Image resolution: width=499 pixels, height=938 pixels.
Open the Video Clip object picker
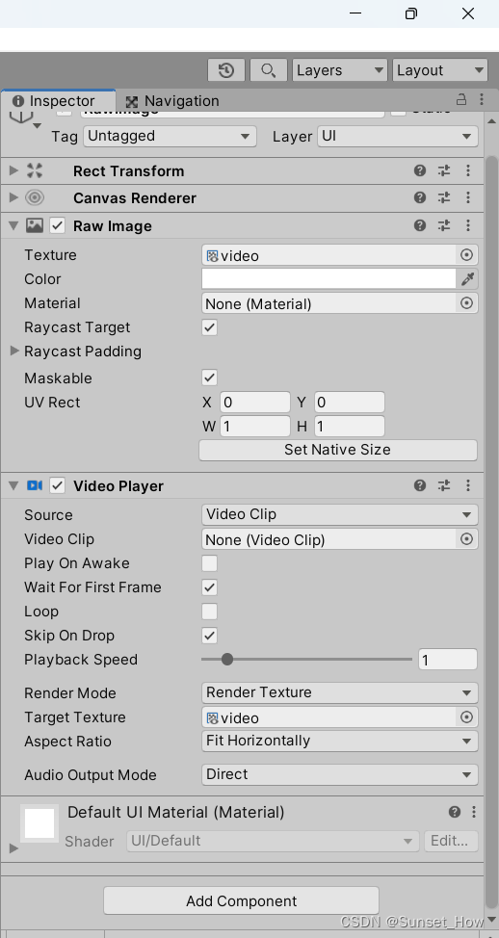(x=466, y=539)
